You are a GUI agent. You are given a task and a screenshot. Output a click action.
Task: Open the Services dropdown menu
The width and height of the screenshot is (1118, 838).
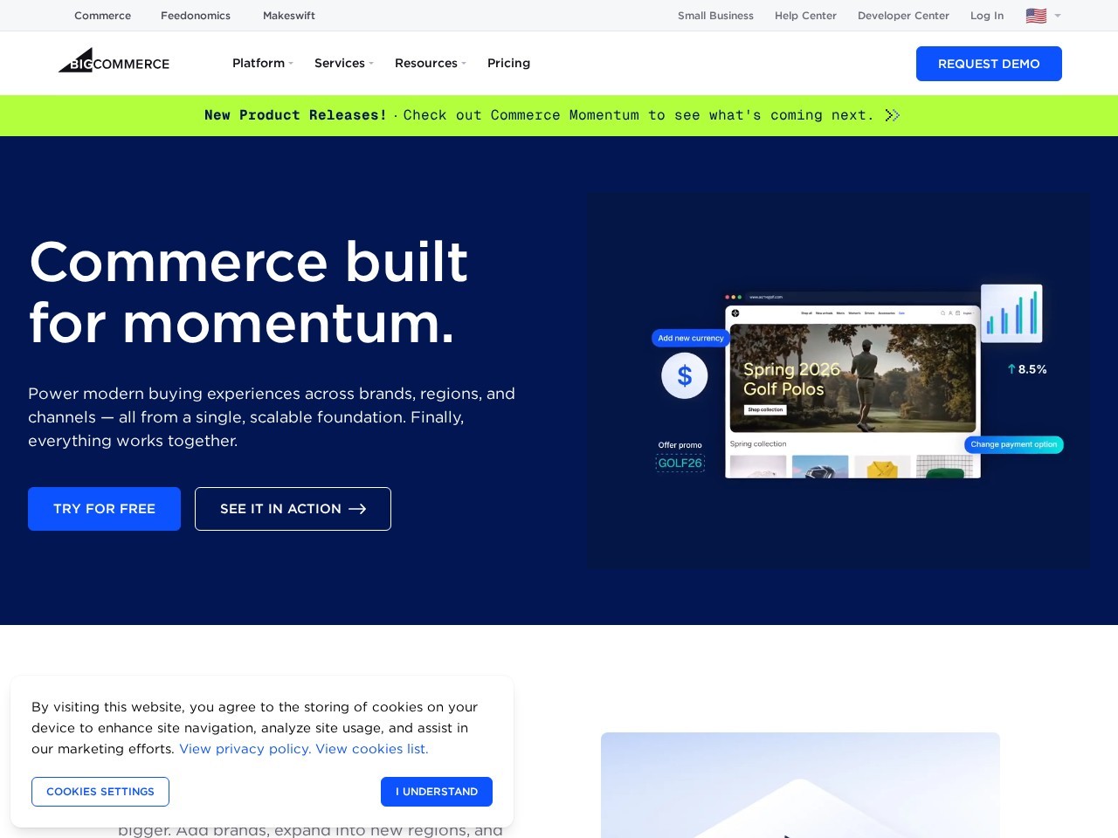coord(344,63)
